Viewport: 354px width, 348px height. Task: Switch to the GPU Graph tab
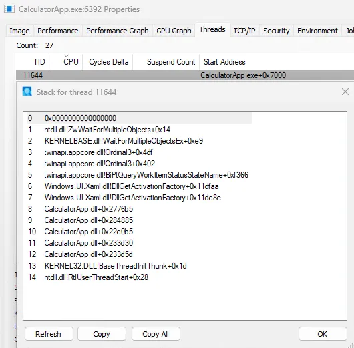[174, 31]
